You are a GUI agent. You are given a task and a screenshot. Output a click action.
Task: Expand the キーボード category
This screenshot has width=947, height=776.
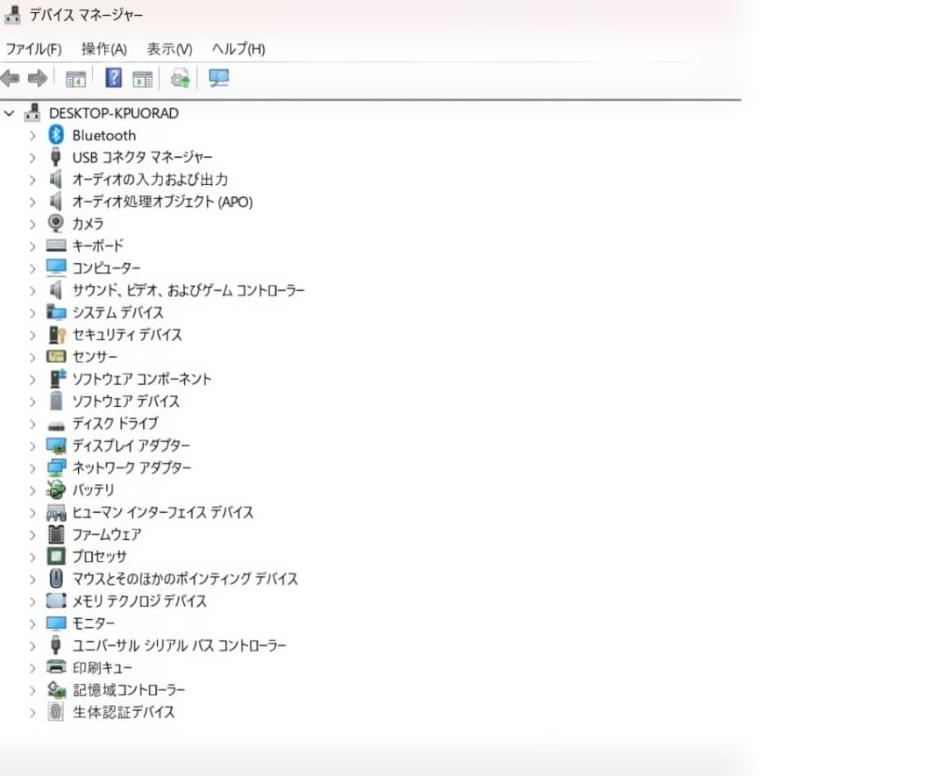(32, 246)
